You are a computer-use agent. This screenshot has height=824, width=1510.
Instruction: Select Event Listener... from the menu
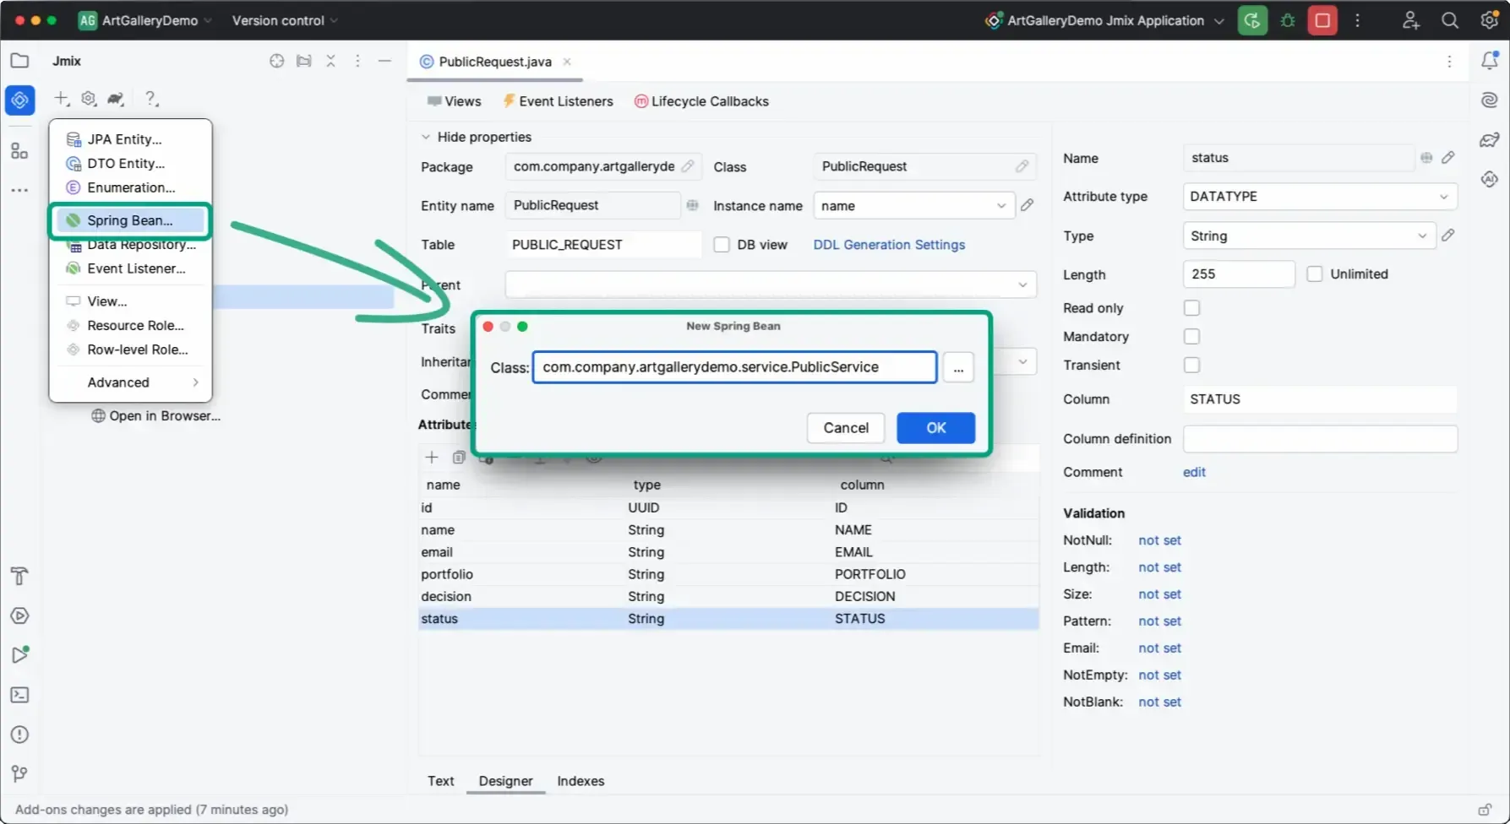pyautogui.click(x=136, y=268)
